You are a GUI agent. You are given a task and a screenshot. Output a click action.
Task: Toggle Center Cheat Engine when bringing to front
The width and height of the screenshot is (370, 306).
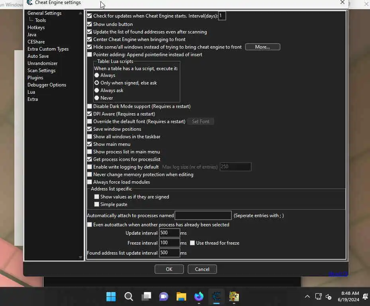click(x=89, y=39)
